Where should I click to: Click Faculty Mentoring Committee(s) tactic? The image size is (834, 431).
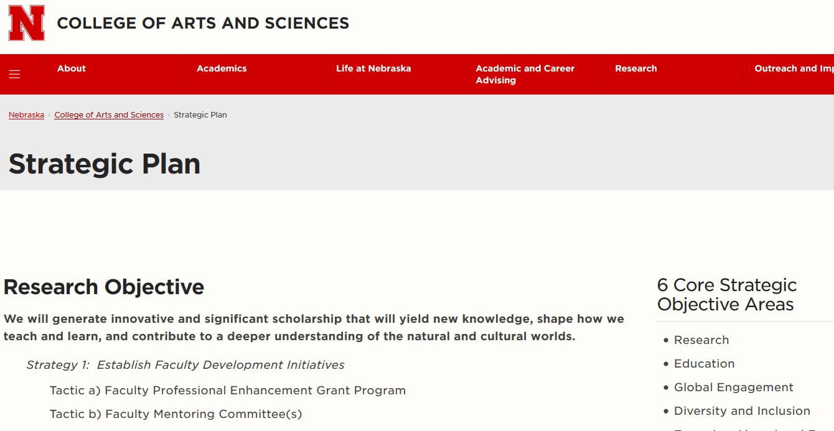point(176,414)
